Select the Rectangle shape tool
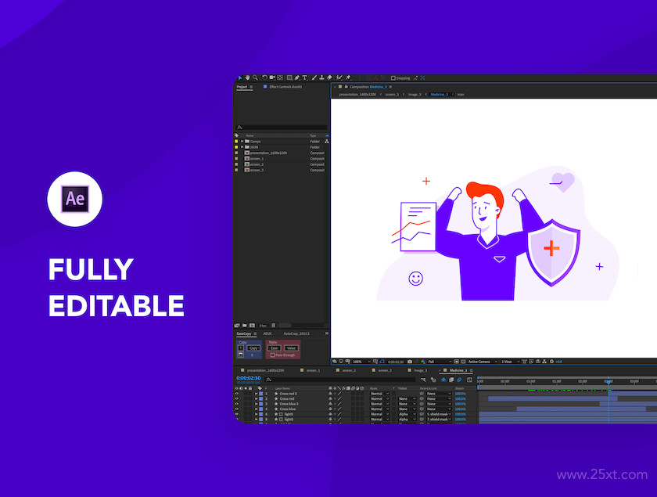The width and height of the screenshot is (657, 497). (289, 77)
